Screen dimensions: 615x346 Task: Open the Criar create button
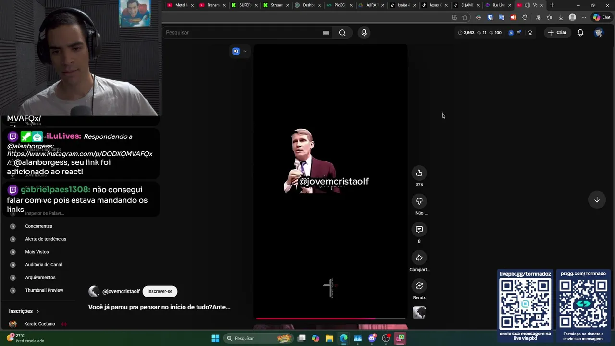pos(557,33)
